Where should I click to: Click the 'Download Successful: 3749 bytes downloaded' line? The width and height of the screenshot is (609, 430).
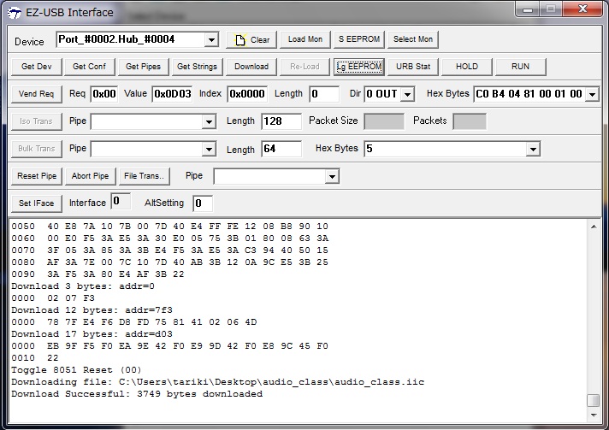click(x=137, y=394)
